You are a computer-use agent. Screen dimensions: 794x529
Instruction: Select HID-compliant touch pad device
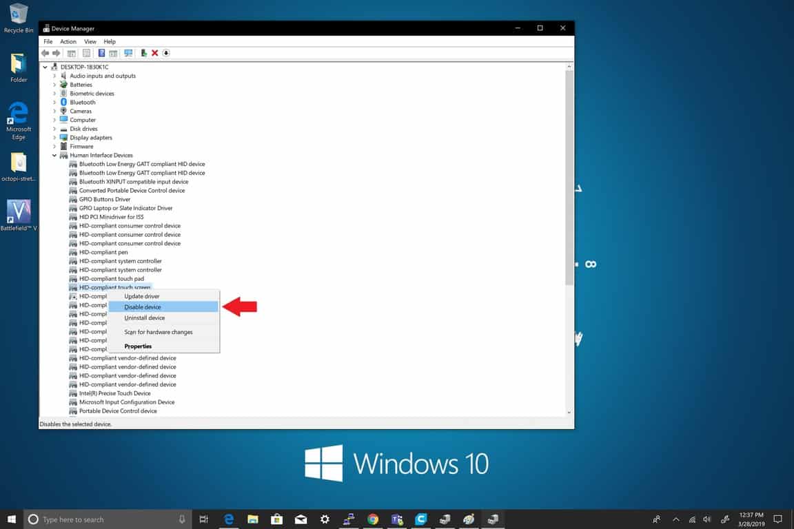click(111, 279)
